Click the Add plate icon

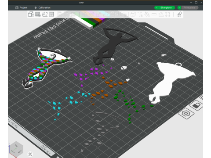pyautogui.click(x=38, y=14)
